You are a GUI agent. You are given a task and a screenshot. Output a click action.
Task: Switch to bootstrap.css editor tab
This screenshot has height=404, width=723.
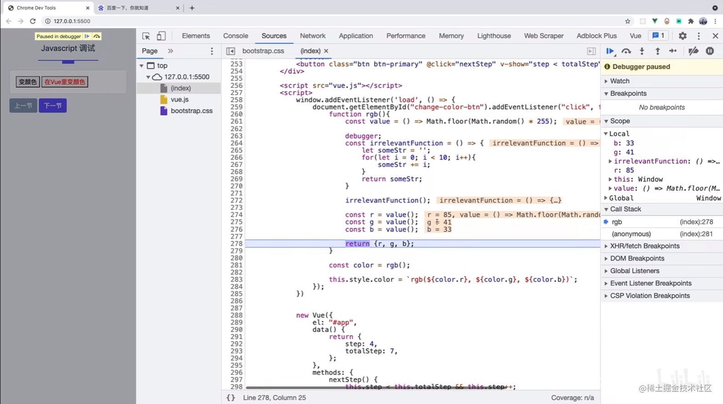263,51
